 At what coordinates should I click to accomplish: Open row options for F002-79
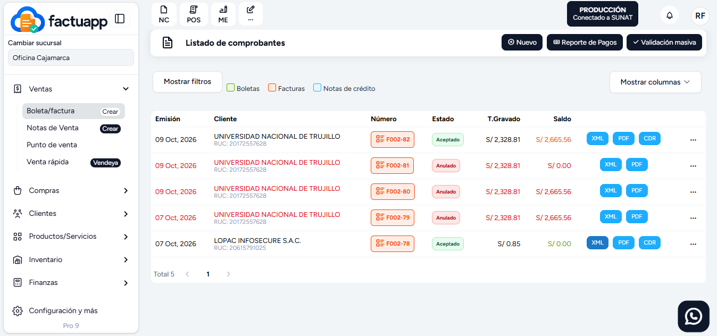tap(693, 218)
